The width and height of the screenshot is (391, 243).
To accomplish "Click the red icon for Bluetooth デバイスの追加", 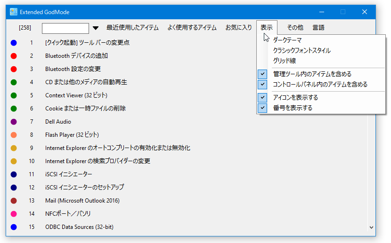I will point(14,56).
